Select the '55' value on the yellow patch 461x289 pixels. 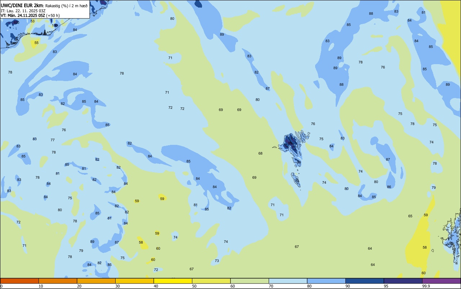(x=36, y=43)
